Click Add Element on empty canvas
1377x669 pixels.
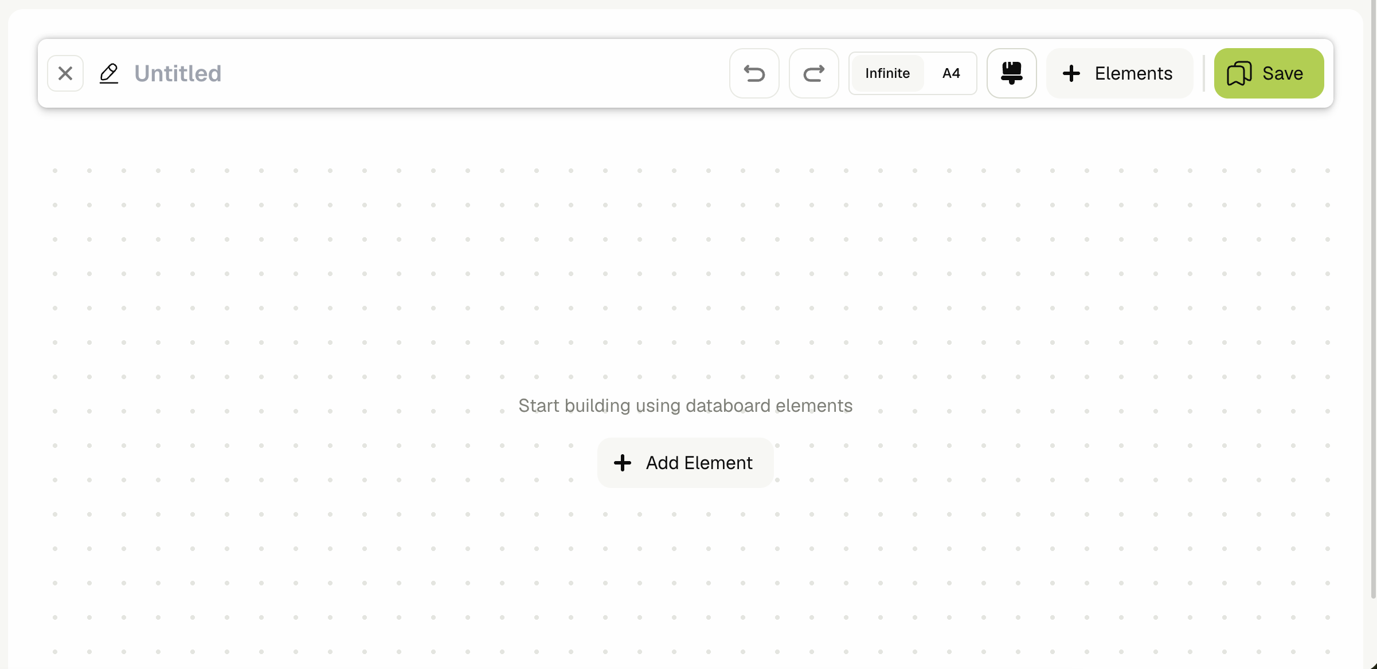tap(685, 463)
